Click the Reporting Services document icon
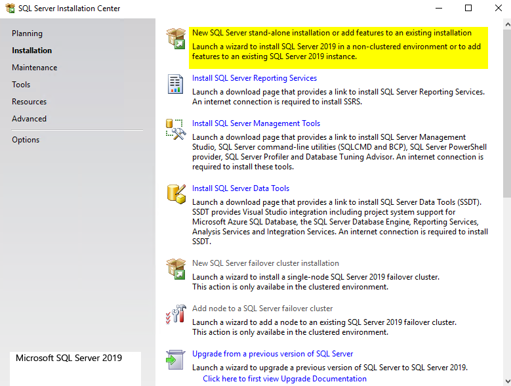The width and height of the screenshot is (511, 386). [176, 84]
